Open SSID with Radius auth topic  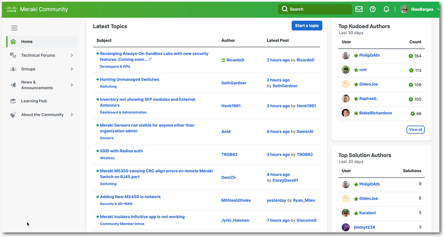pyautogui.click(x=121, y=151)
